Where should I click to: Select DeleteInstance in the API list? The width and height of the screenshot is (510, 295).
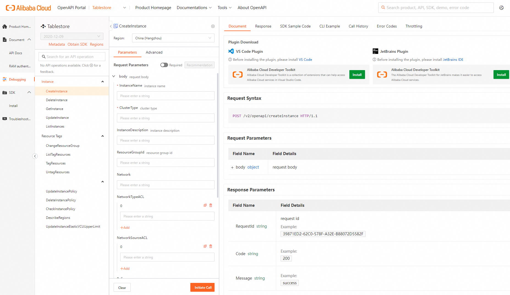[x=57, y=100]
